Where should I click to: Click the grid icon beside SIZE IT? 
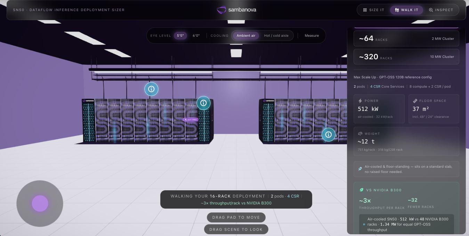(365, 10)
